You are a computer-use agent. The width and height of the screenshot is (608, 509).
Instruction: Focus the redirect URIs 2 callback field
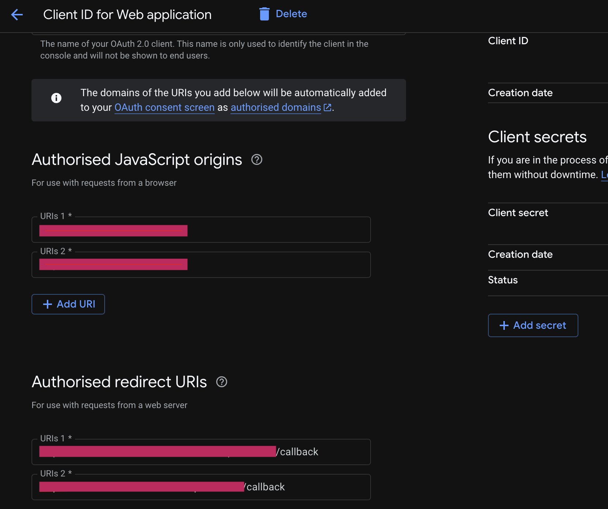201,487
